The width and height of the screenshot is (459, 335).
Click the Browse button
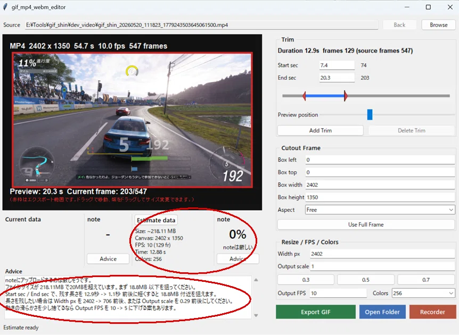pyautogui.click(x=438, y=25)
